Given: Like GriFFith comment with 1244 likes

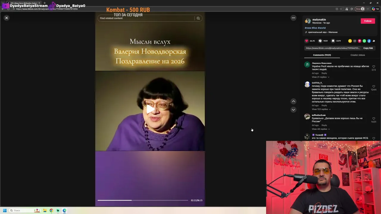Looking at the screenshot, I should (374, 86).
